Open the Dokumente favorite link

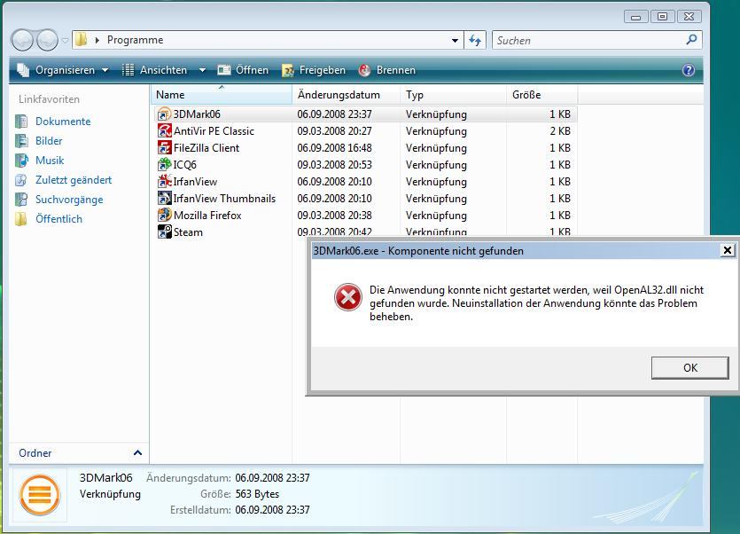pyautogui.click(x=63, y=122)
